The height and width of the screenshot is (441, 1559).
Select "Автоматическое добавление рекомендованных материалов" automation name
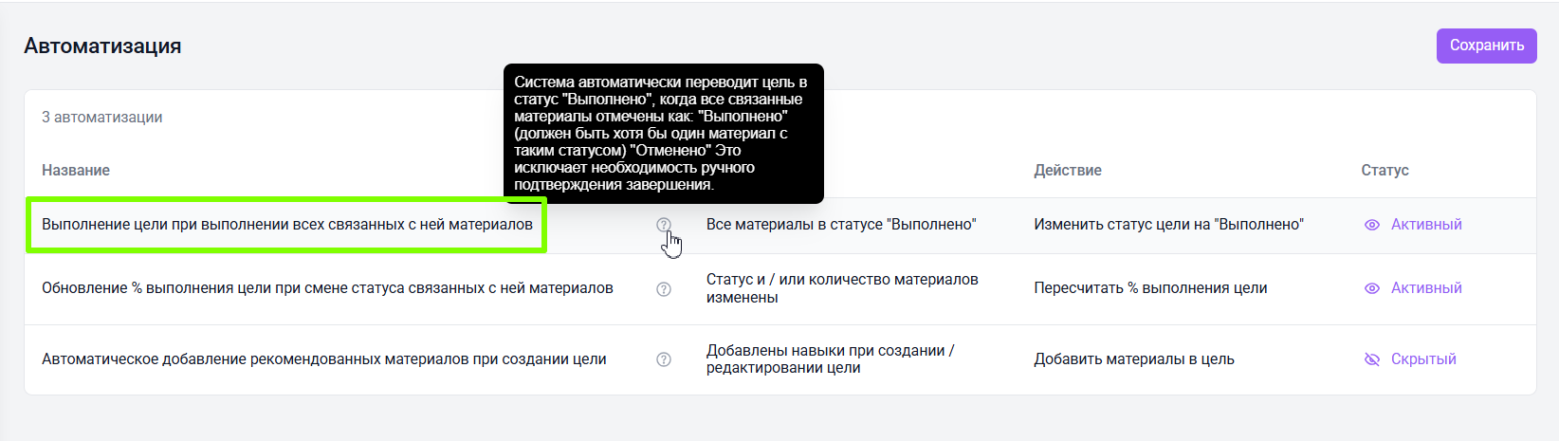[323, 359]
